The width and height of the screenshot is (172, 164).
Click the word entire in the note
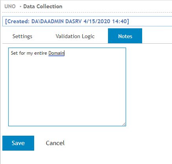pyautogui.click(x=40, y=53)
